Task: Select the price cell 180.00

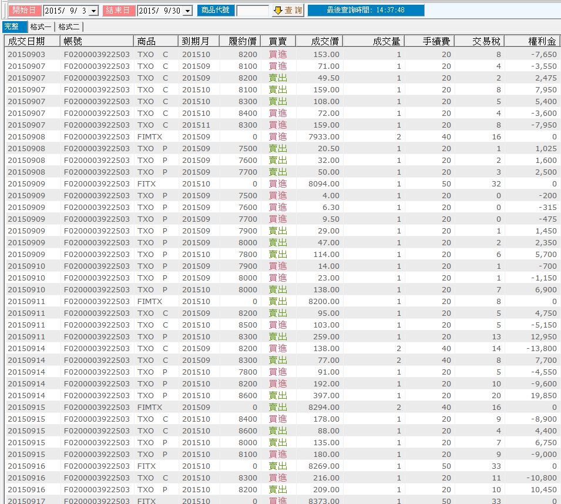Action: click(x=326, y=454)
